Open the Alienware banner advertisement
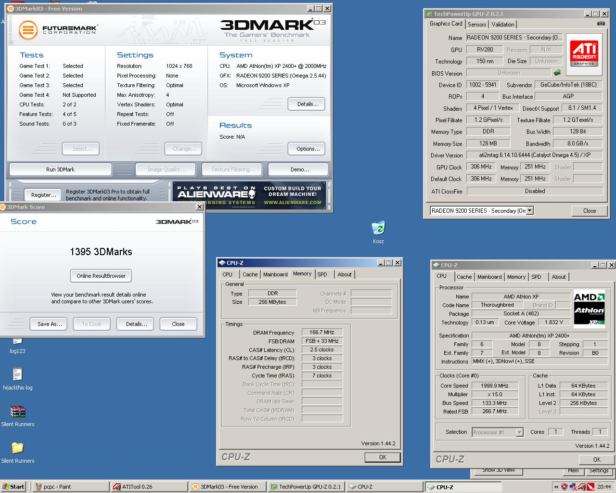616x493 pixels. tap(249, 195)
